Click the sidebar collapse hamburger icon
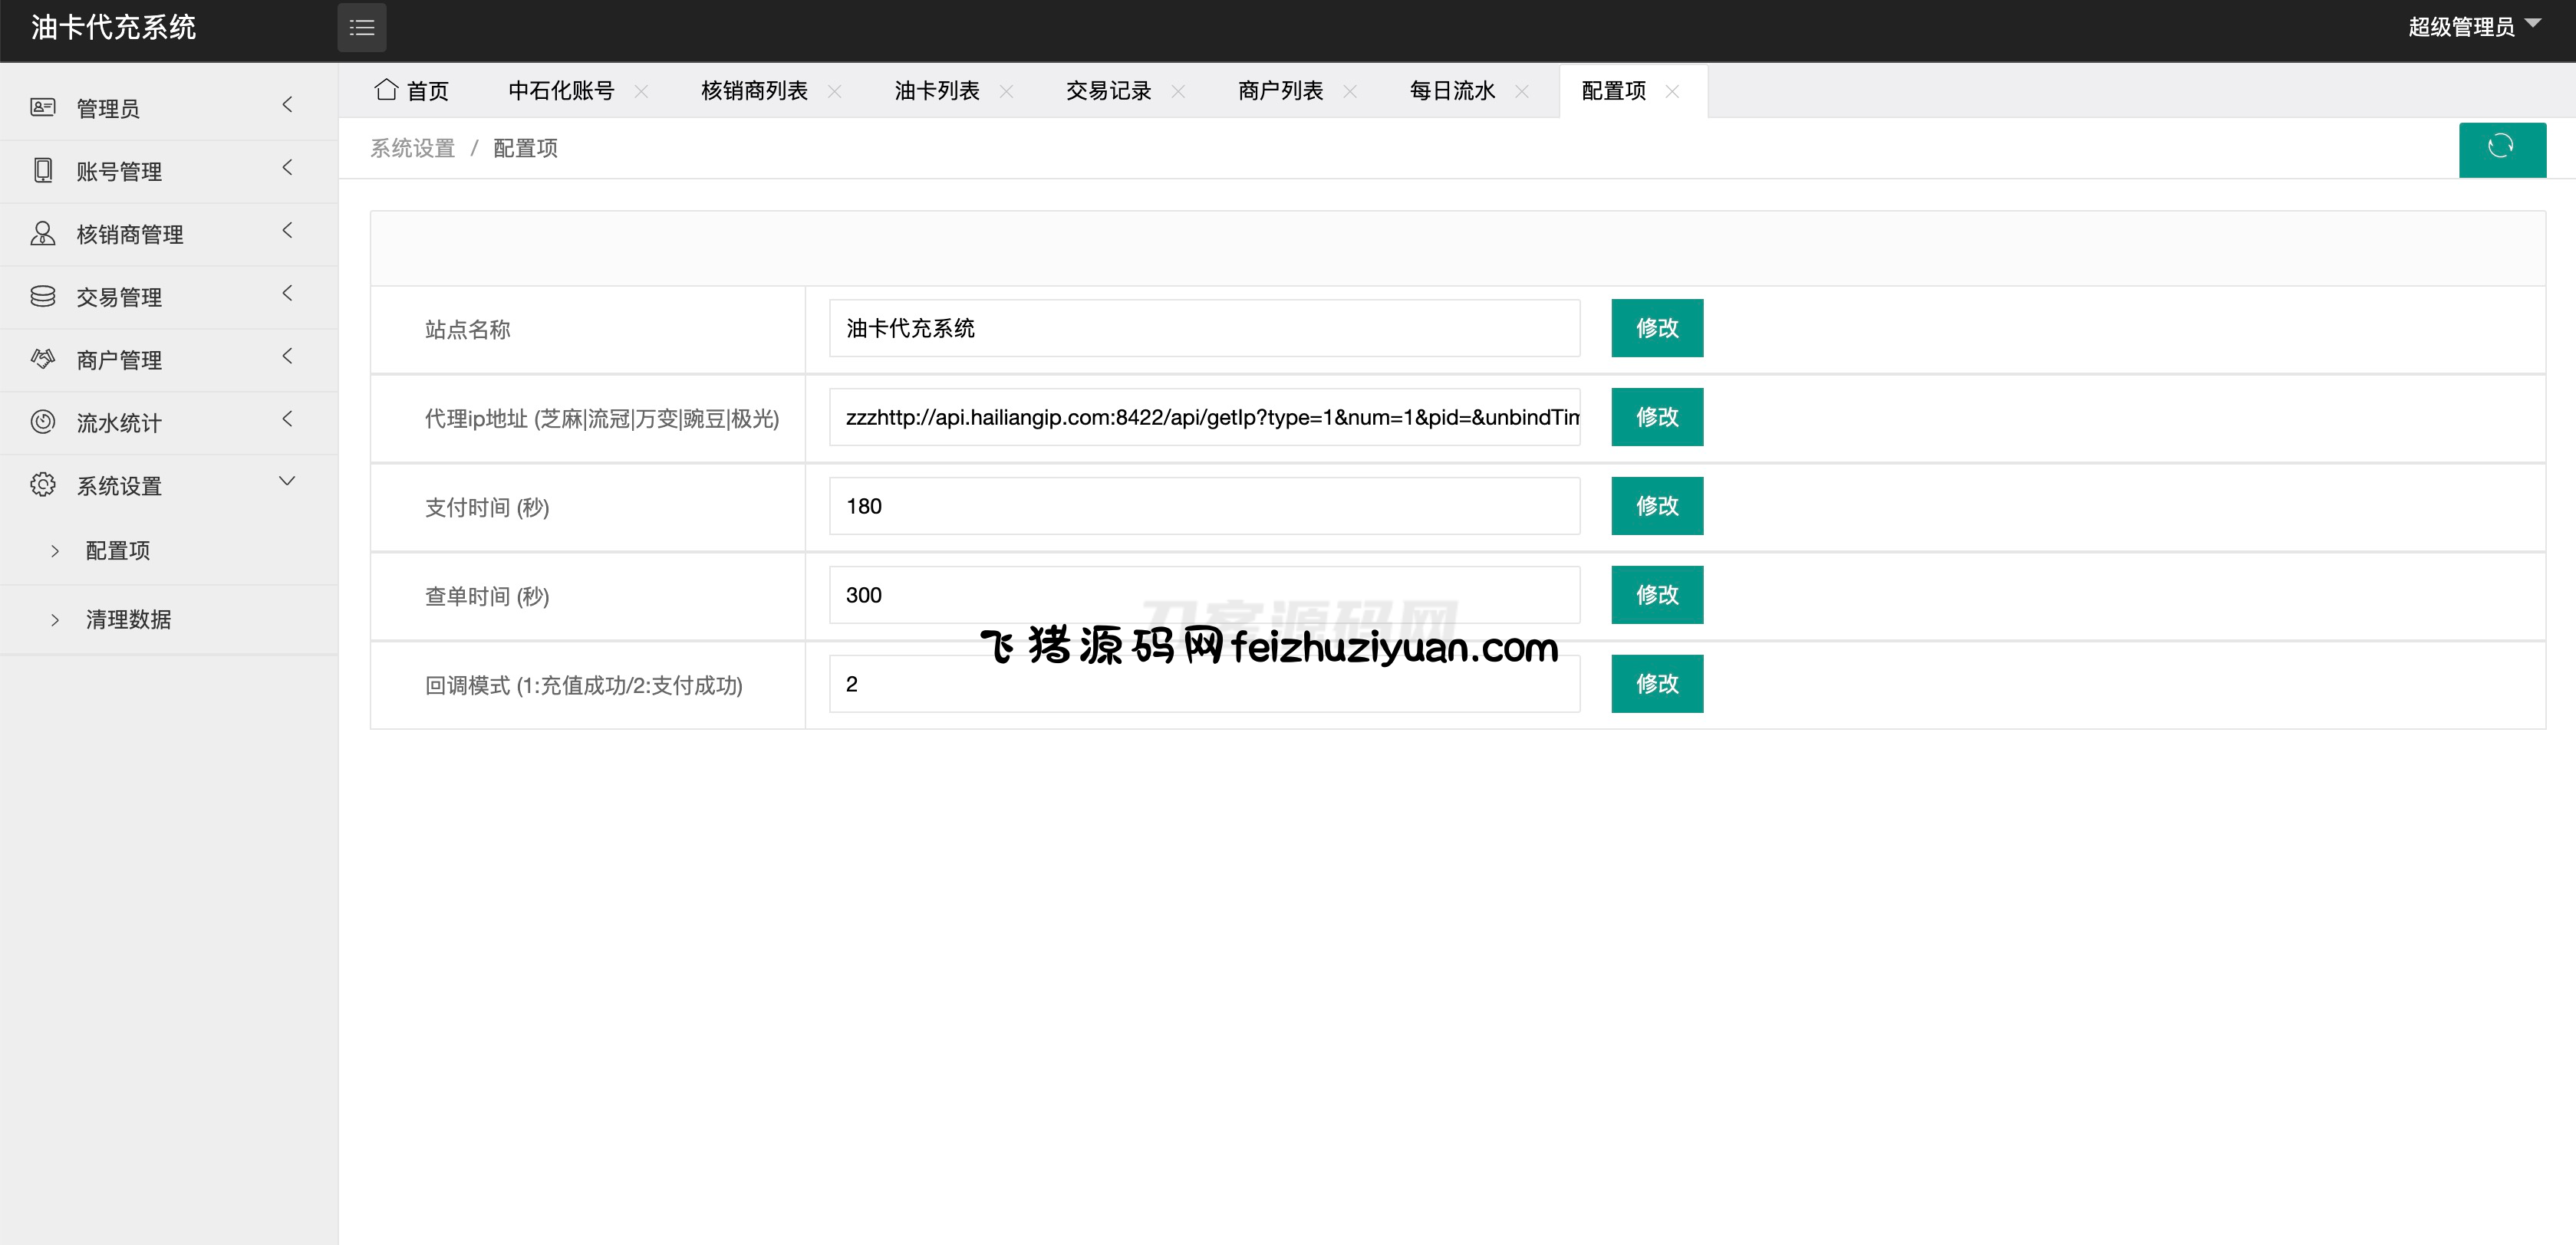The height and width of the screenshot is (1245, 2576). [361, 28]
